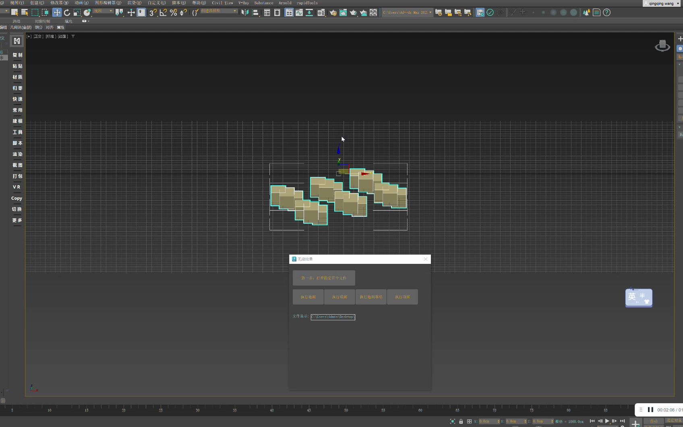Screen dimensions: 683x427
Task: Click the Render Setup teapot icon
Action: click(333, 12)
